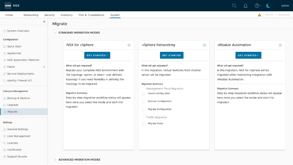The width and height of the screenshot is (293, 165).
Task: Open help for NSX for vSphere card
Action: [129, 45]
